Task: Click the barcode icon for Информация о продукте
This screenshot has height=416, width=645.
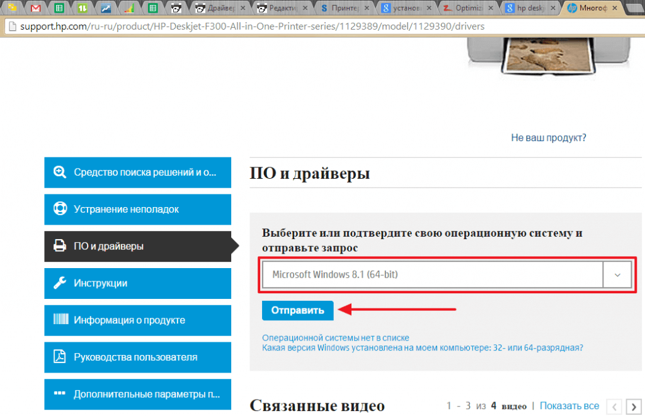Action: pyautogui.click(x=60, y=320)
